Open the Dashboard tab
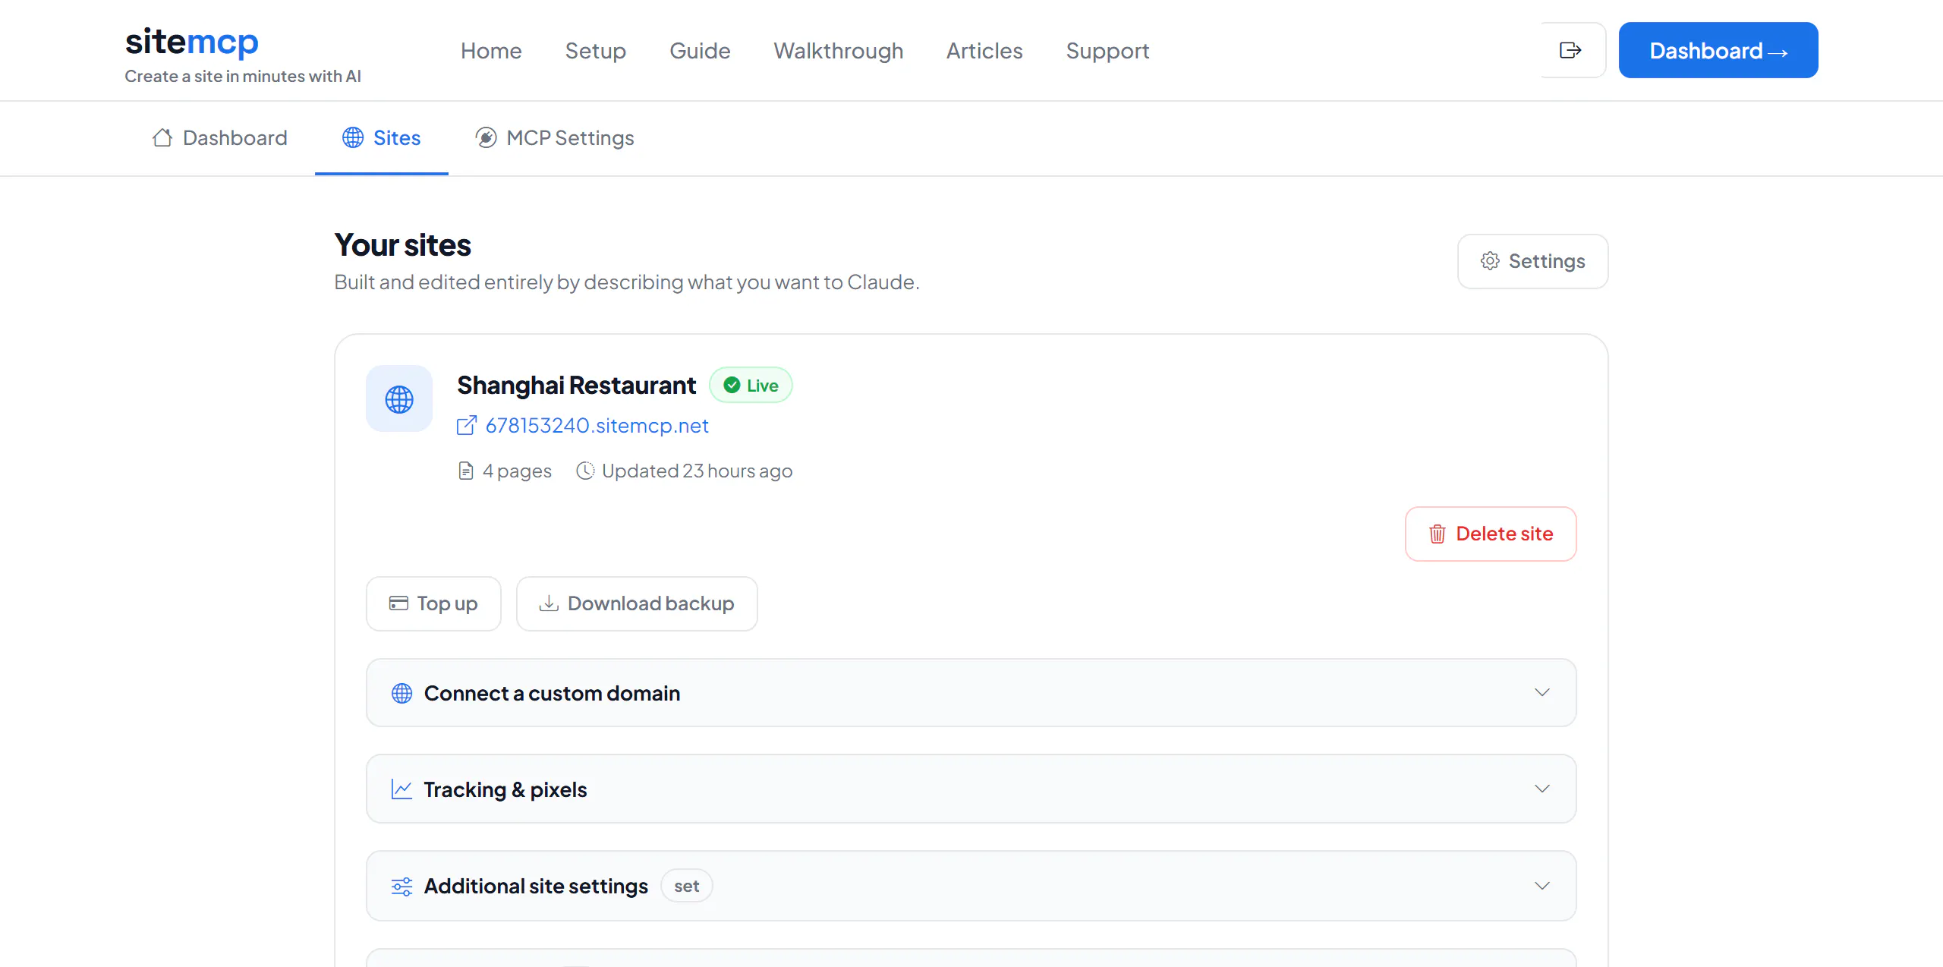 pyautogui.click(x=220, y=138)
